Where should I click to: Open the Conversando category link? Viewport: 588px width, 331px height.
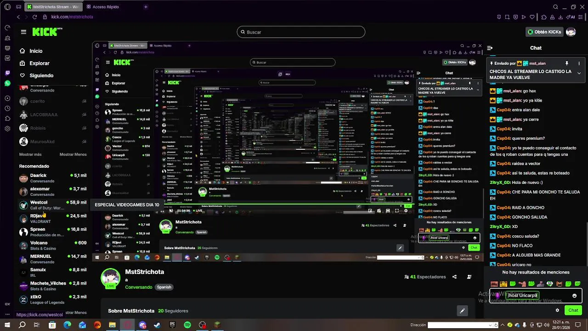coord(139,287)
